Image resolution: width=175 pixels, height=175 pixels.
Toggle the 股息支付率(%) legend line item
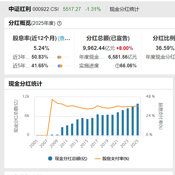pos(112,159)
